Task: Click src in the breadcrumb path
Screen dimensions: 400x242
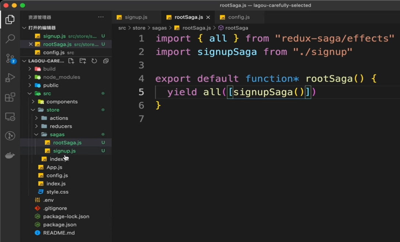Action: point(122,28)
